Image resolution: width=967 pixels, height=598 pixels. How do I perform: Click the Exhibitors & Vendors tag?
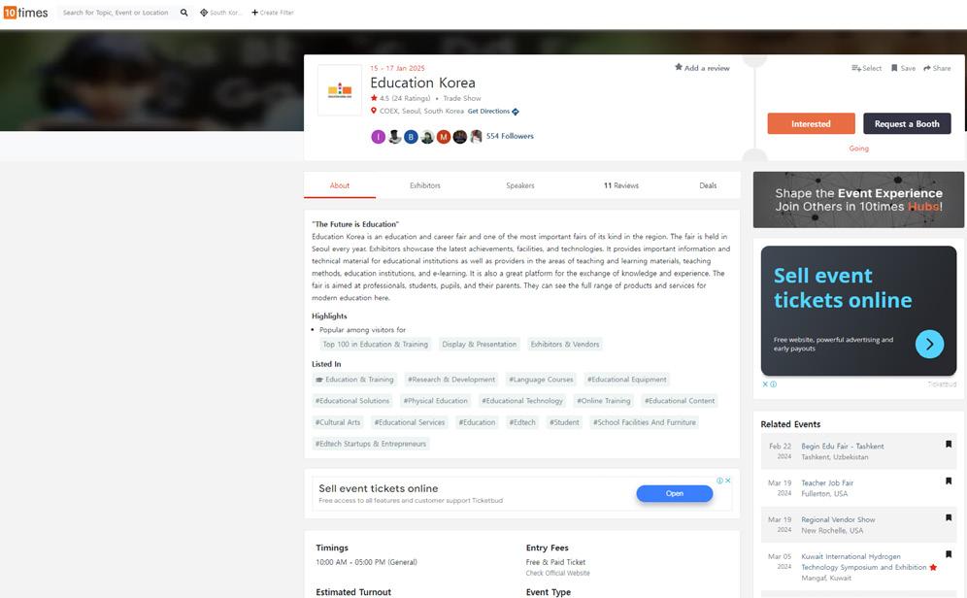565,345
